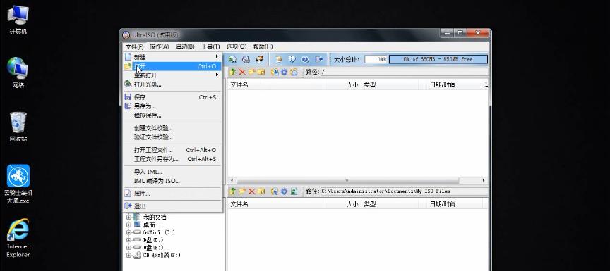The width and height of the screenshot is (610, 271).
Task: Choose 模拟保存... menu item
Action: pos(172,115)
